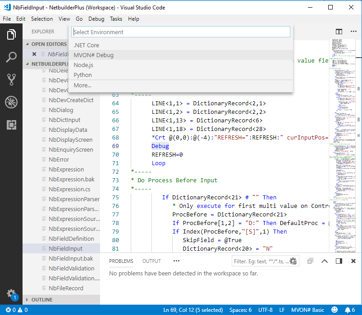Click the Debug statement on line 69
Screen dimensions: 362x315
160,146
